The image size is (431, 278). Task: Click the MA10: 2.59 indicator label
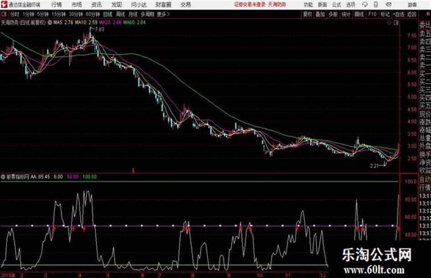click(x=86, y=22)
